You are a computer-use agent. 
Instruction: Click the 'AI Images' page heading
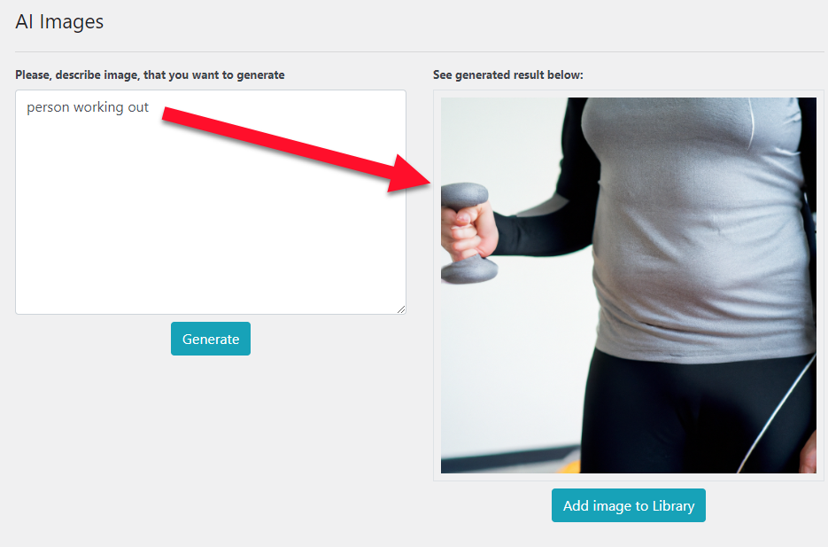pos(59,21)
